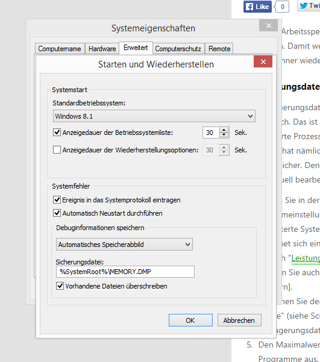Click up arrow of Wiederherstellungsoptionen spinner
Screen dimensions: 320x362
coord(224,148)
